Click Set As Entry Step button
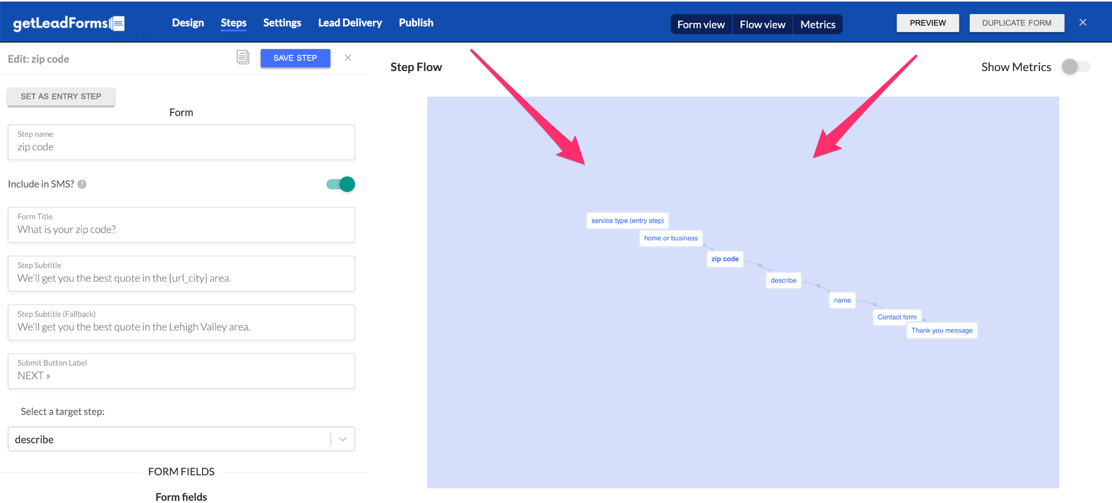 61,97
